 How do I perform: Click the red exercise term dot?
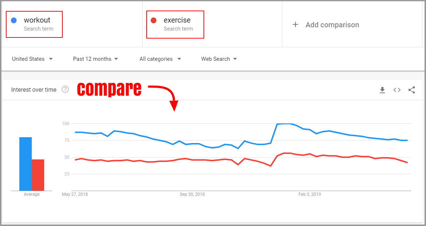(154, 20)
